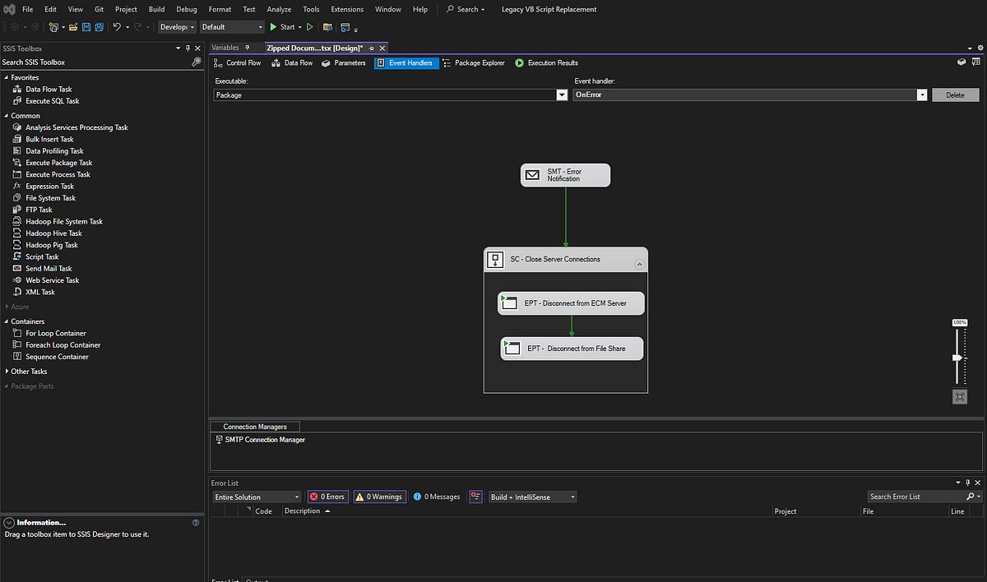987x582 pixels.
Task: Select the SMT - Error Notification task
Action: pos(566,175)
